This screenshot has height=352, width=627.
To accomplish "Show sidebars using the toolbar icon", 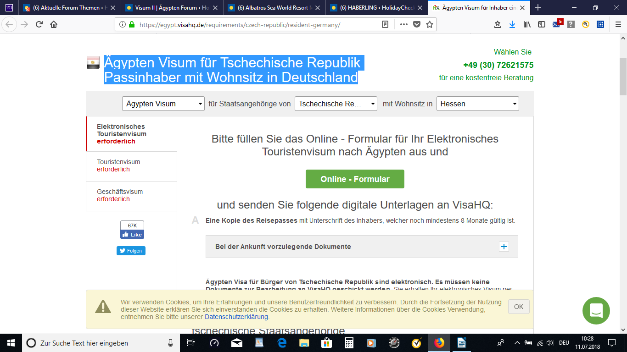I will coord(542,25).
